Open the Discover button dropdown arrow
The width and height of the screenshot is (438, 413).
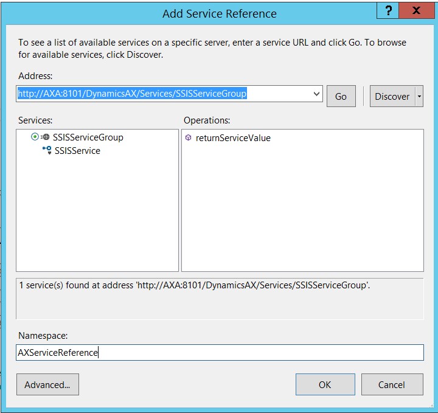(419, 97)
